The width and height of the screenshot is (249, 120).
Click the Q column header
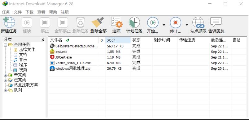pyautogui.click(x=102, y=40)
